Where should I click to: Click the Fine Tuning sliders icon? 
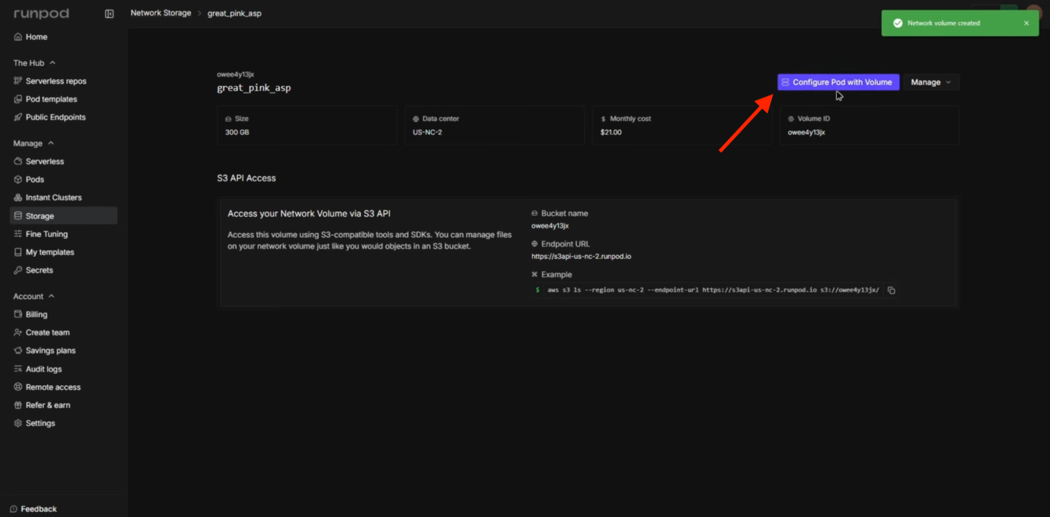click(18, 234)
